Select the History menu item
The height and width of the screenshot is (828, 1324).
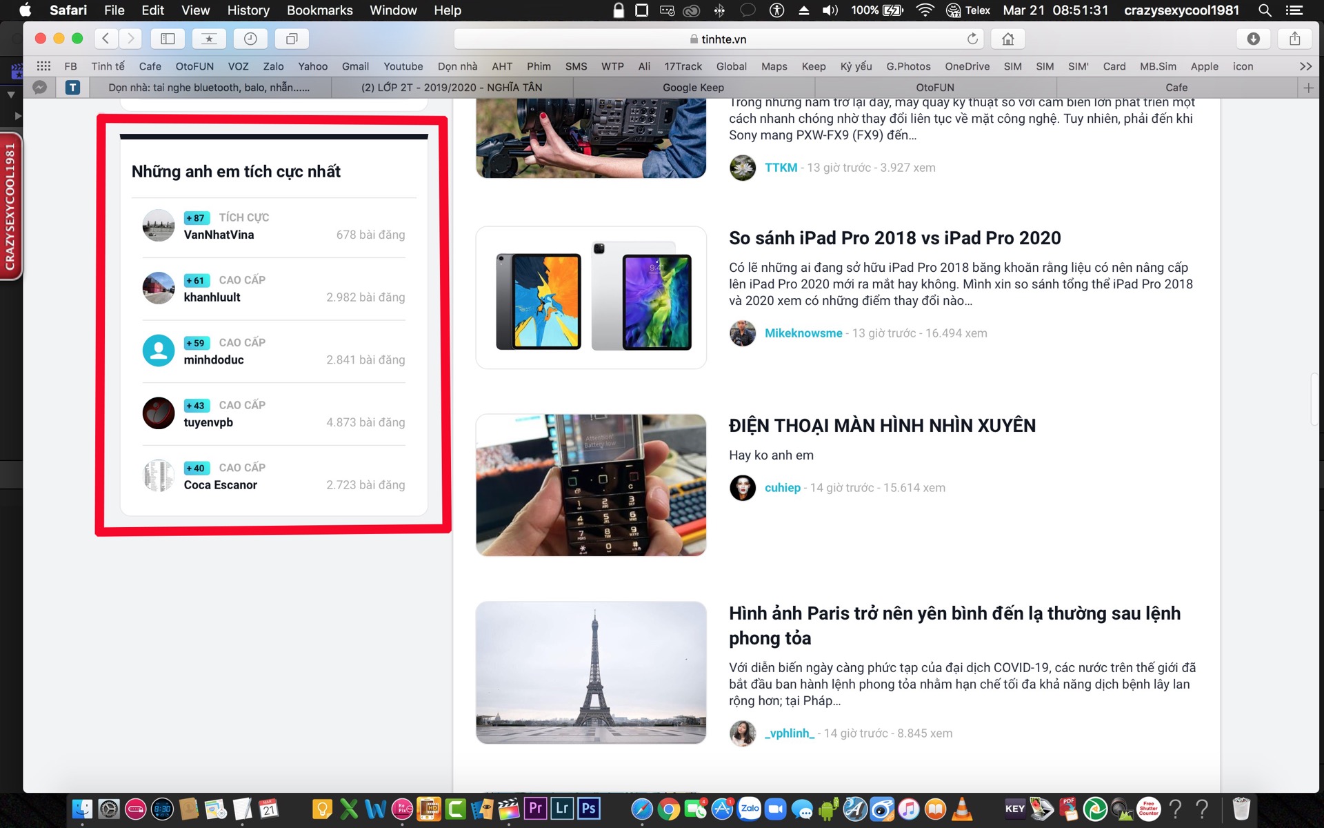coord(249,10)
